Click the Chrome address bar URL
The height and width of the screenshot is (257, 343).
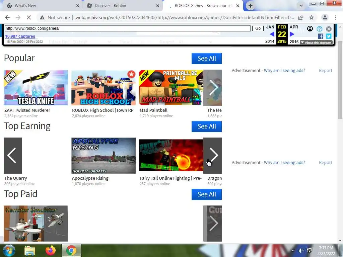click(185, 17)
